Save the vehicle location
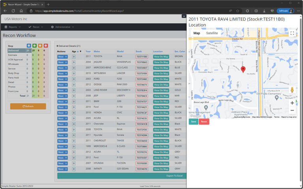303x189 pixels. click(193, 122)
